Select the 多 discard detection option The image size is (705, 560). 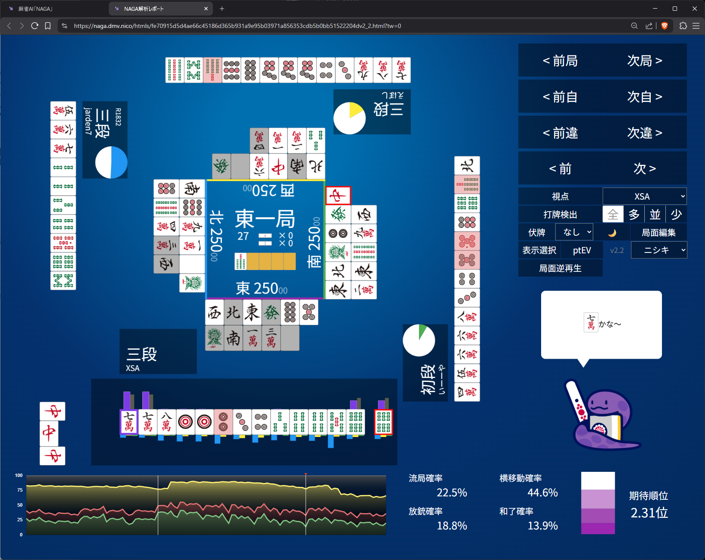tap(634, 214)
